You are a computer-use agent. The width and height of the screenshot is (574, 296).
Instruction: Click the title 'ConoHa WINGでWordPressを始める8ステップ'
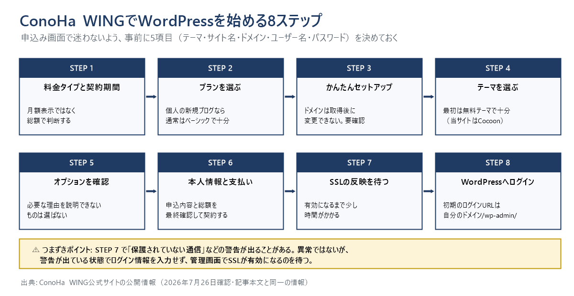click(170, 21)
